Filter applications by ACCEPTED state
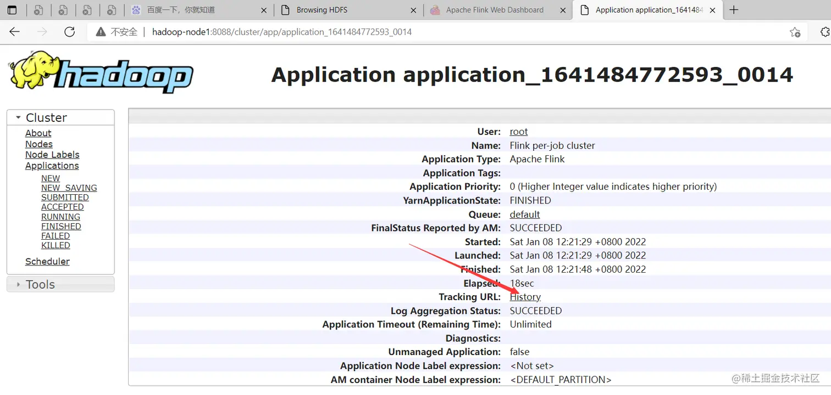831x395 pixels. coord(63,207)
